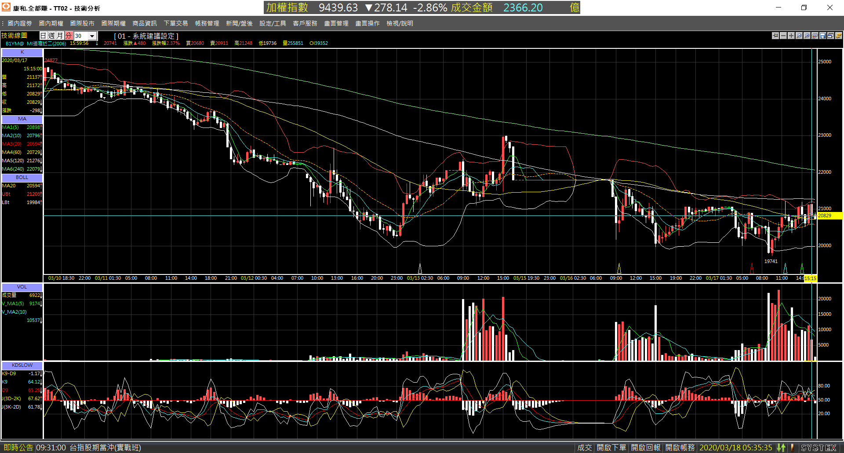Viewport: 844px width, 453px height.
Task: Open 國內期權 menu
Action: (x=51, y=23)
